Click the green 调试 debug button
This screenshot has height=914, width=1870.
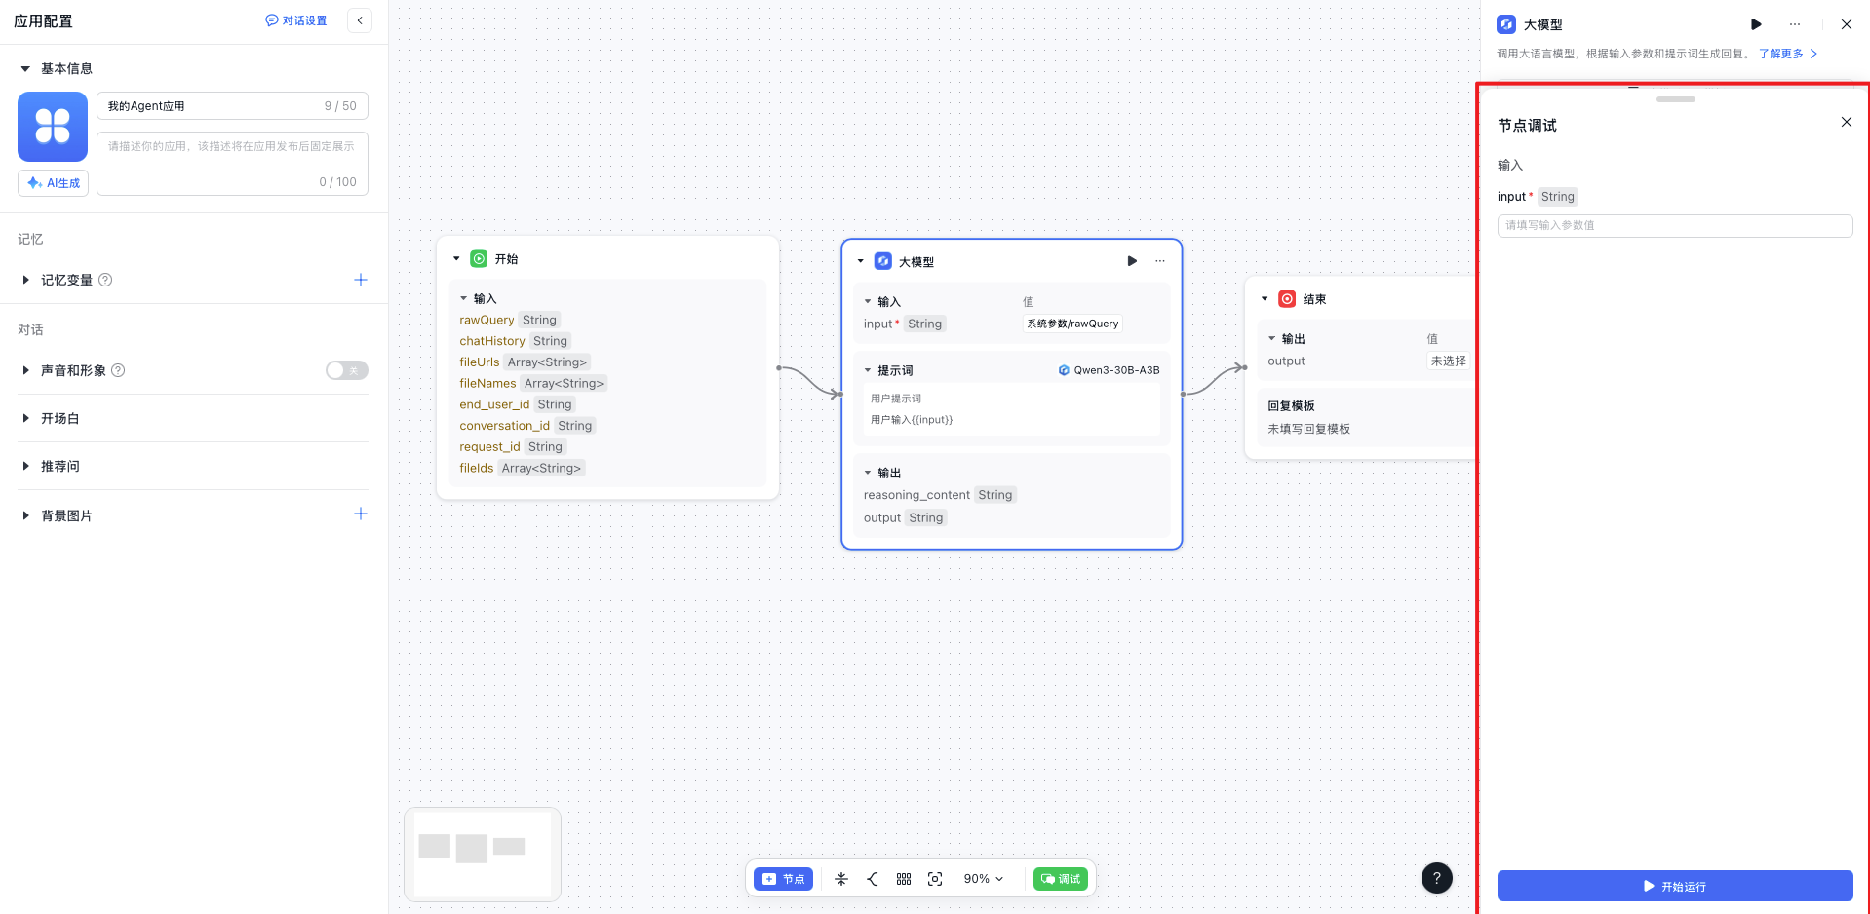(1061, 879)
